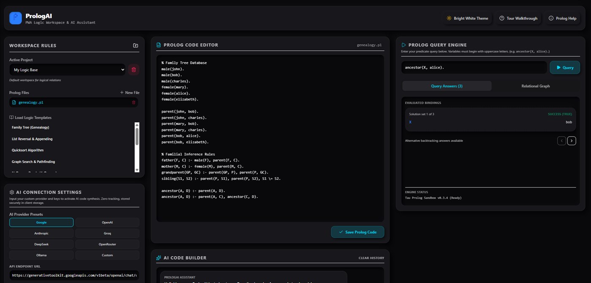Load Graph Search & Pathfinding template

(x=33, y=162)
